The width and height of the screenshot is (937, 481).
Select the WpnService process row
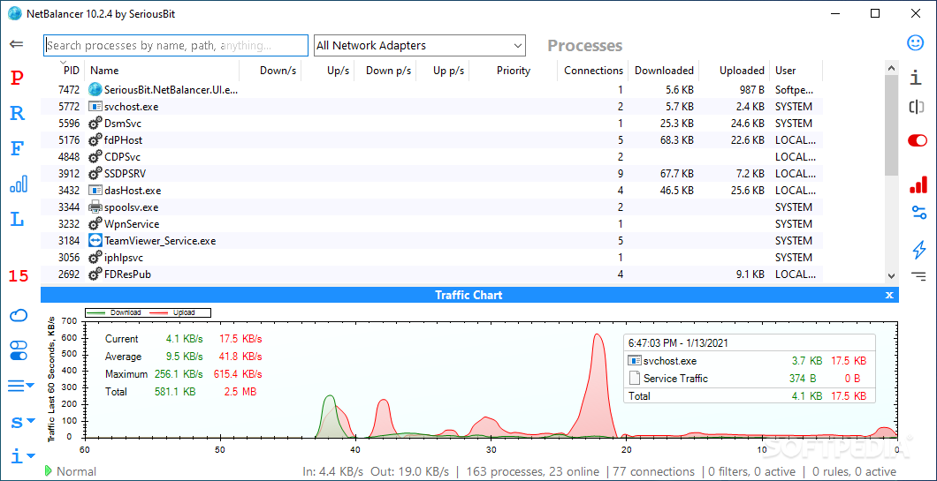pos(431,224)
